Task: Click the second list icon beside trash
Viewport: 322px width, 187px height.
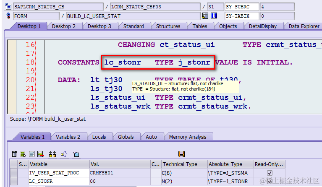Action: (32, 154)
